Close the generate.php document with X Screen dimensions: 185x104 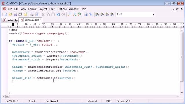[182, 9]
